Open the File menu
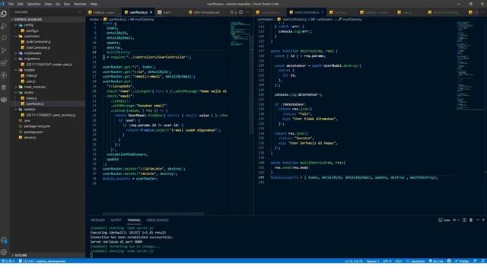487x274 pixels. pyautogui.click(x=11, y=4)
